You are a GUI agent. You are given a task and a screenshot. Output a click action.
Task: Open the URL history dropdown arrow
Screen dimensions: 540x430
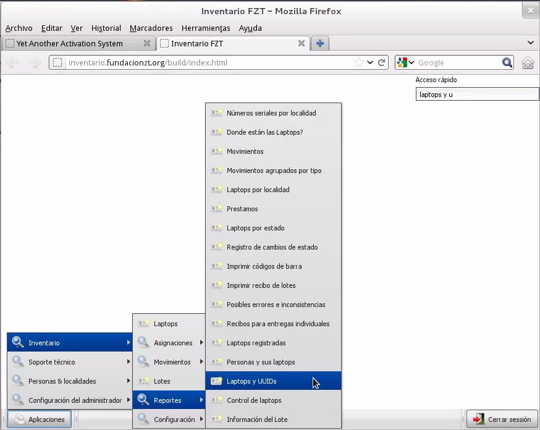(x=370, y=62)
